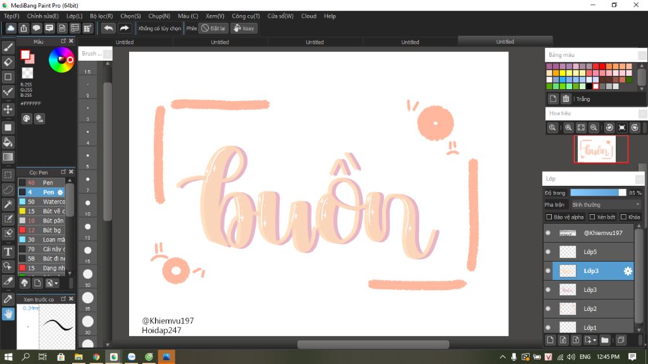The image size is (648, 364).
Task: Add a new layer folder
Action: 605,340
